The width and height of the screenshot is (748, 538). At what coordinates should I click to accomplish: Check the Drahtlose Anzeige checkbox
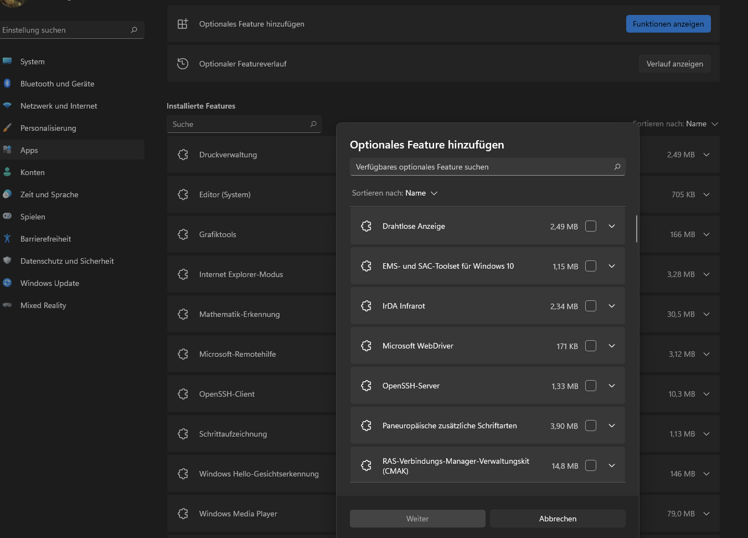(591, 226)
